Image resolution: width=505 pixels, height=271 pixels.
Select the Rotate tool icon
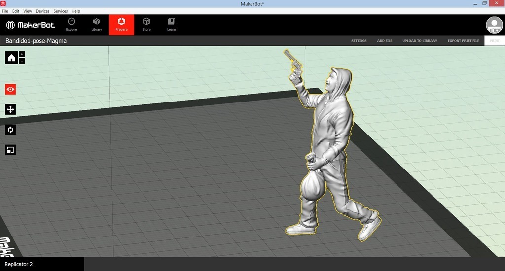[x=10, y=130]
